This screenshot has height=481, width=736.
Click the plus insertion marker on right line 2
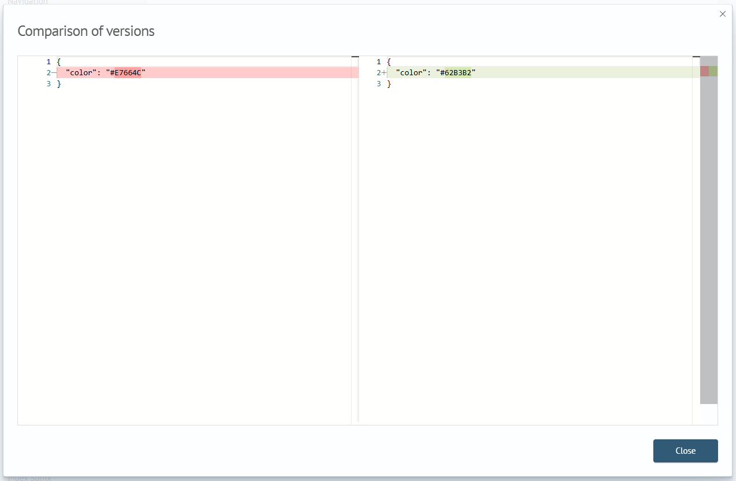tap(384, 73)
